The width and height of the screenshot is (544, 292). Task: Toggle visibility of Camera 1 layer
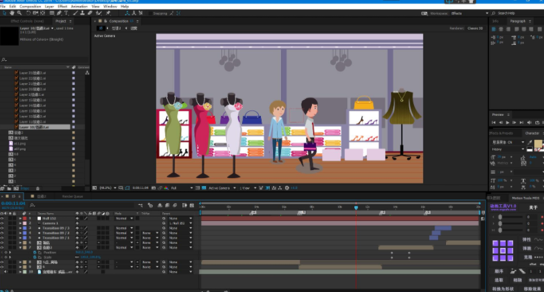point(3,223)
